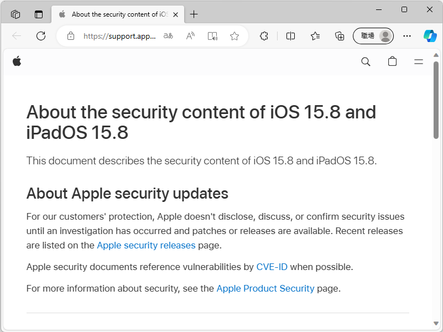Open the favorites list dropdown
This screenshot has width=443, height=332.
[x=315, y=35]
